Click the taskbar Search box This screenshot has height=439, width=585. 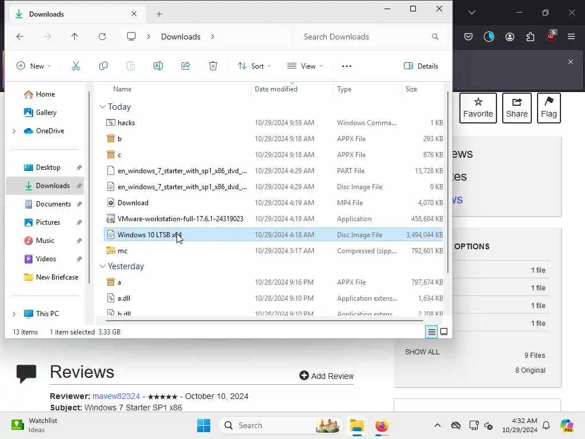click(x=281, y=425)
